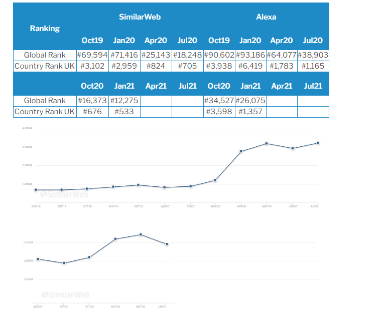
Task: Click the #2,959 UK rank cell
Action: [124, 66]
